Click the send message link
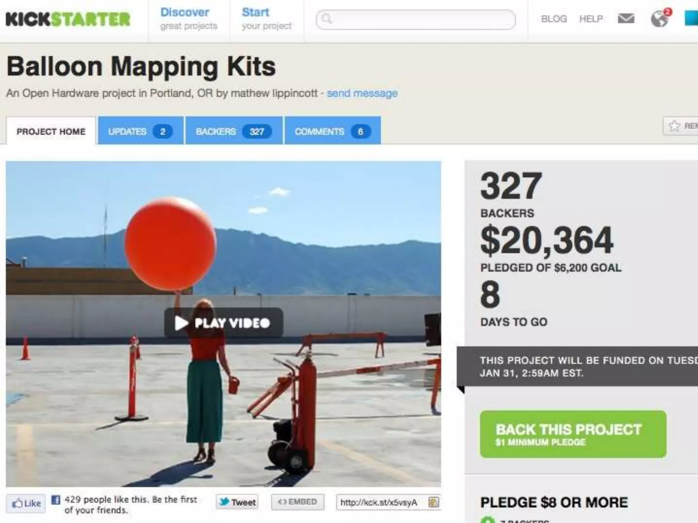 click(x=362, y=93)
